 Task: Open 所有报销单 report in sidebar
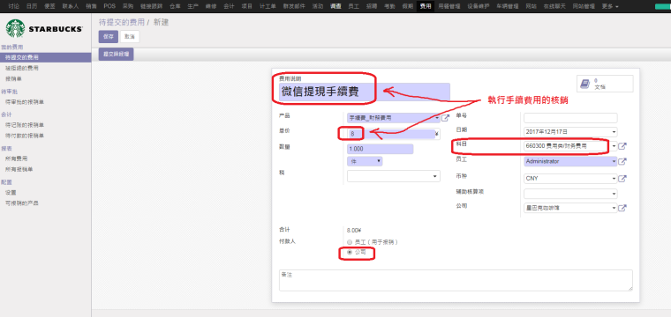point(19,169)
